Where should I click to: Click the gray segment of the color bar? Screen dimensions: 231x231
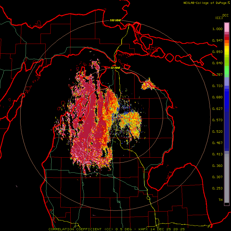(x=227, y=178)
